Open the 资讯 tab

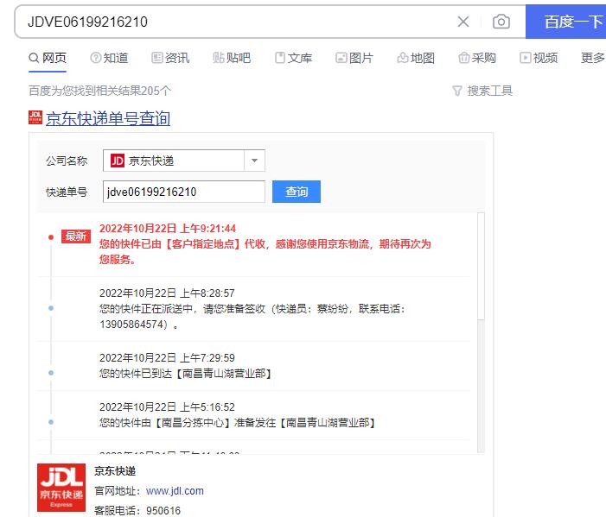click(x=170, y=58)
